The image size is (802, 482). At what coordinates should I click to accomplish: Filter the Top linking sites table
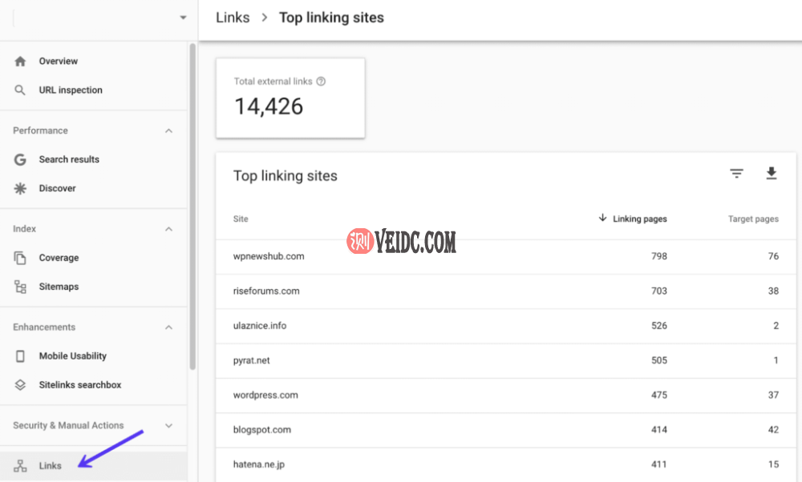(x=736, y=174)
